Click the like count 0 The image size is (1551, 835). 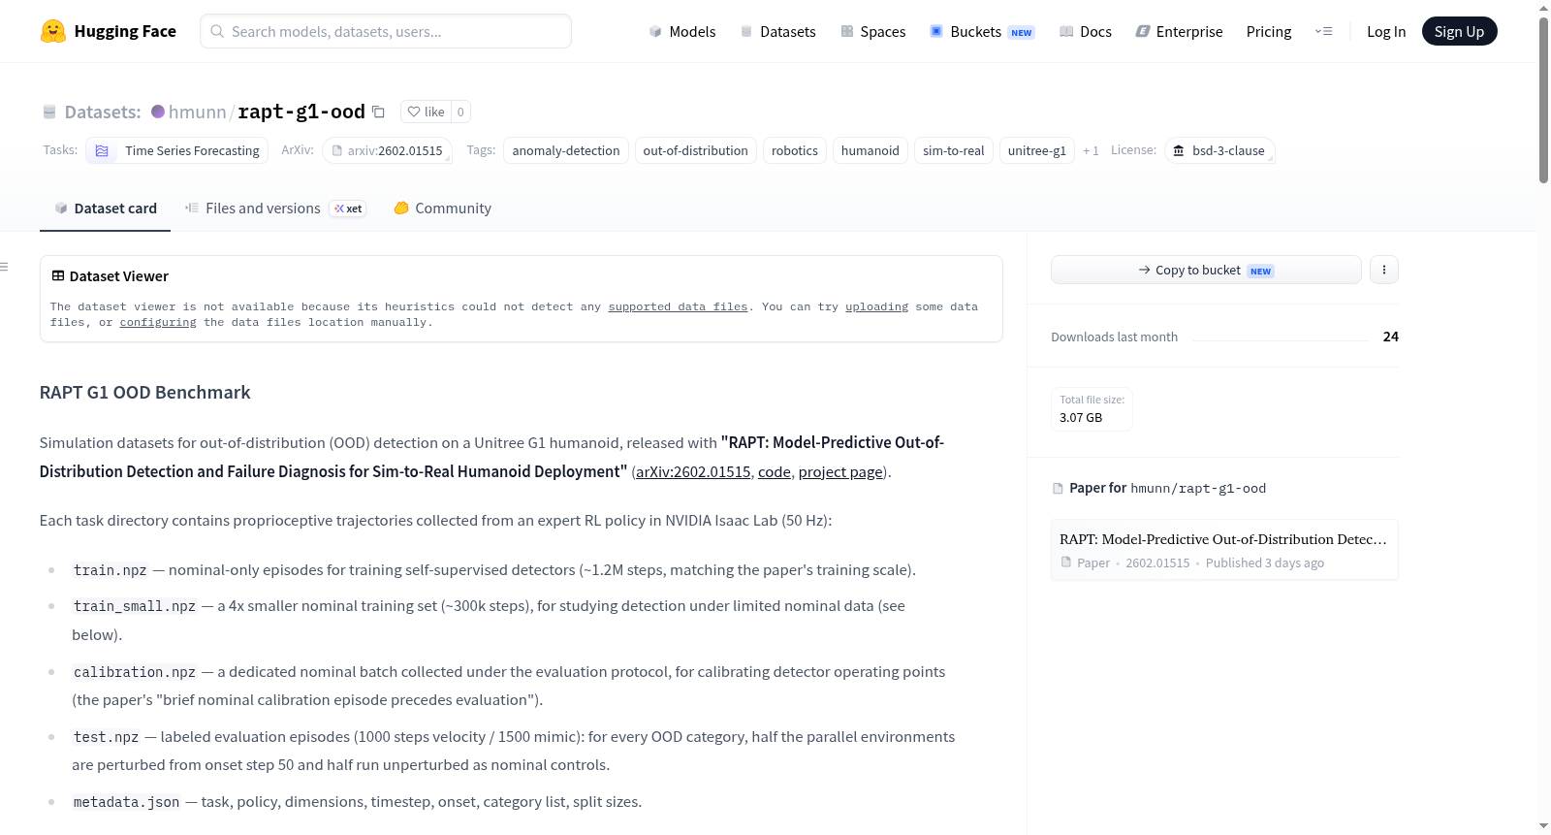point(460,112)
